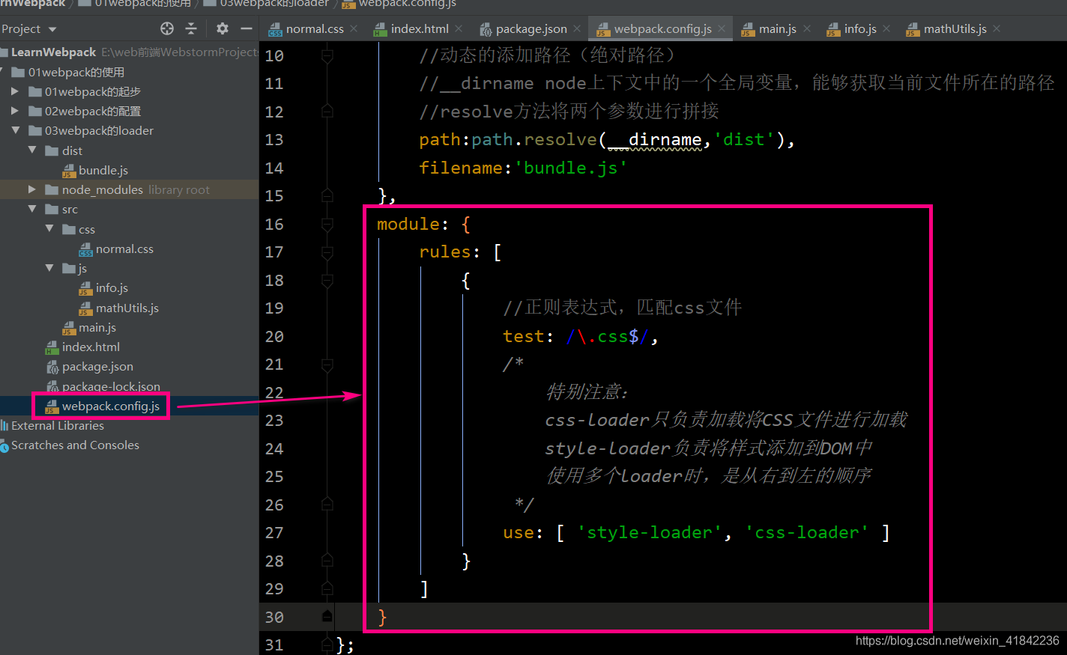The width and height of the screenshot is (1067, 655).
Task: Collapse the dist folder arrow
Action: [32, 150]
